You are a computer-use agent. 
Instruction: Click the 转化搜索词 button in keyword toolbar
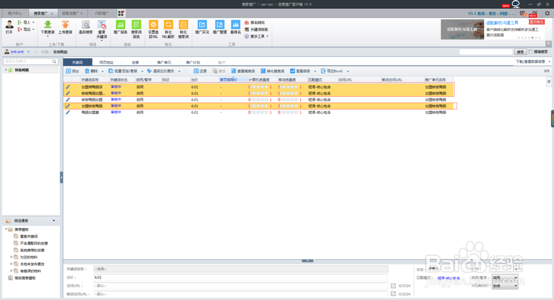(x=273, y=71)
